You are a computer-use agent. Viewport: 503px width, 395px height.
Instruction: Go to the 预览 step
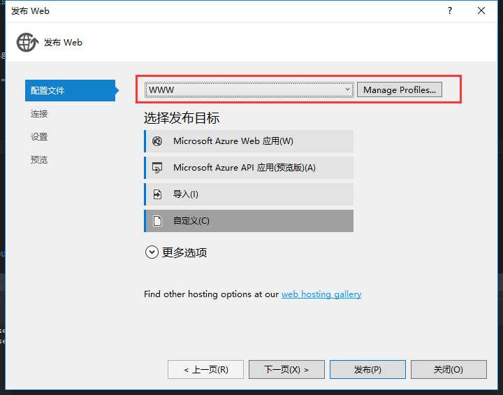(39, 159)
